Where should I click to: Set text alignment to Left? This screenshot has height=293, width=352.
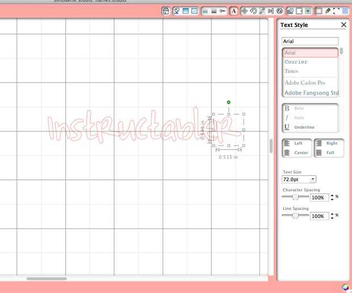(x=293, y=143)
